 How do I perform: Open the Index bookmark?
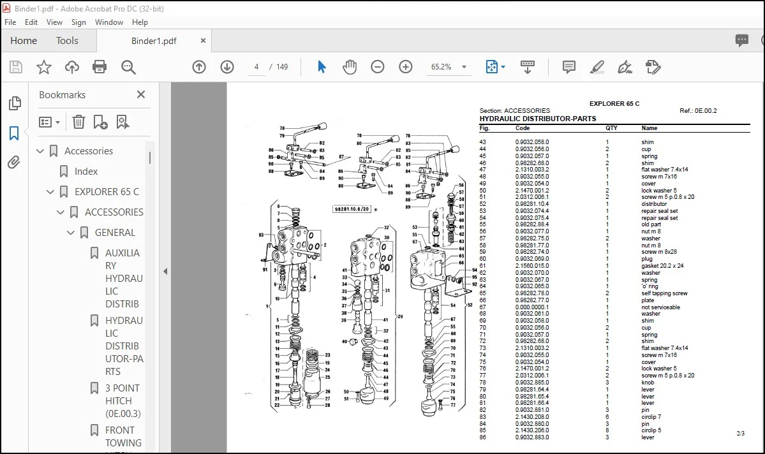(x=86, y=172)
